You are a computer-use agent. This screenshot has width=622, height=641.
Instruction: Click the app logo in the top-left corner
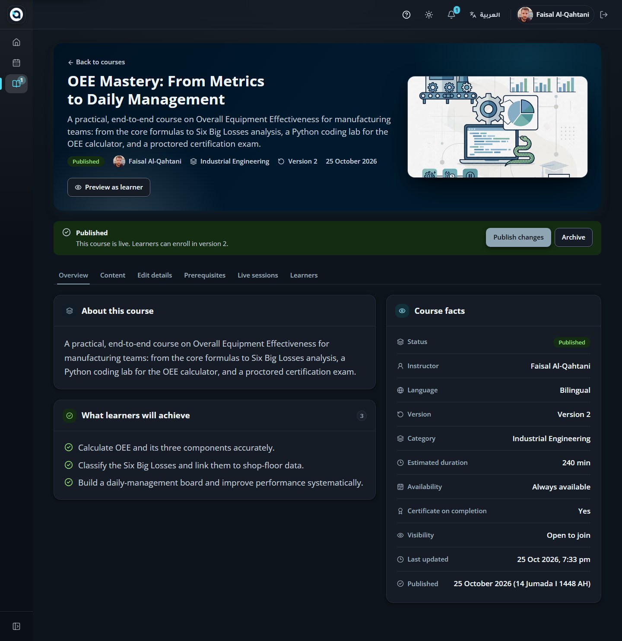coord(16,15)
